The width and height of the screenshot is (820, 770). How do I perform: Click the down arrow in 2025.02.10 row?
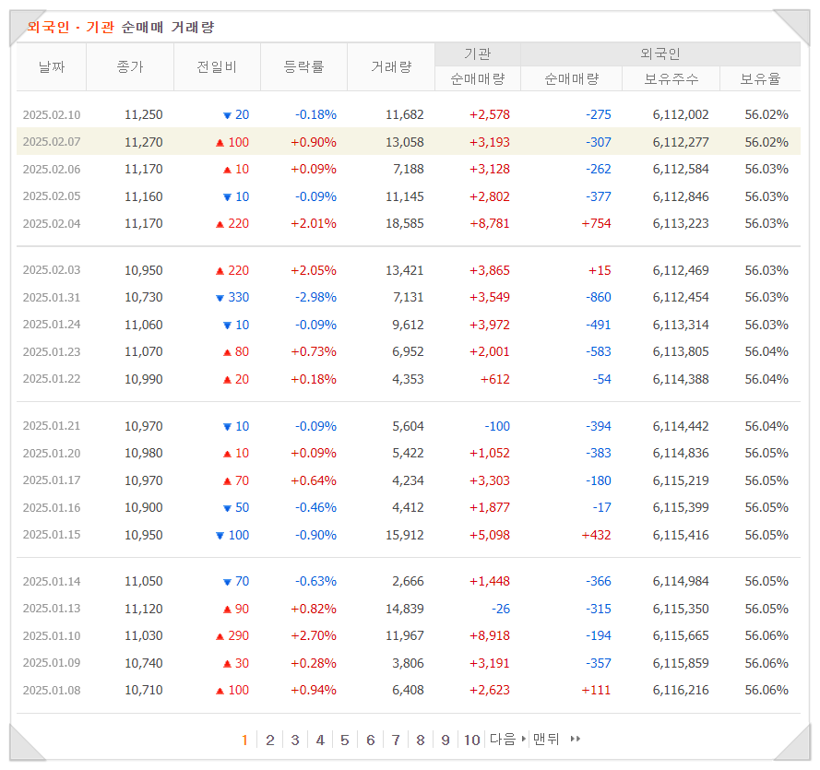[x=227, y=115]
